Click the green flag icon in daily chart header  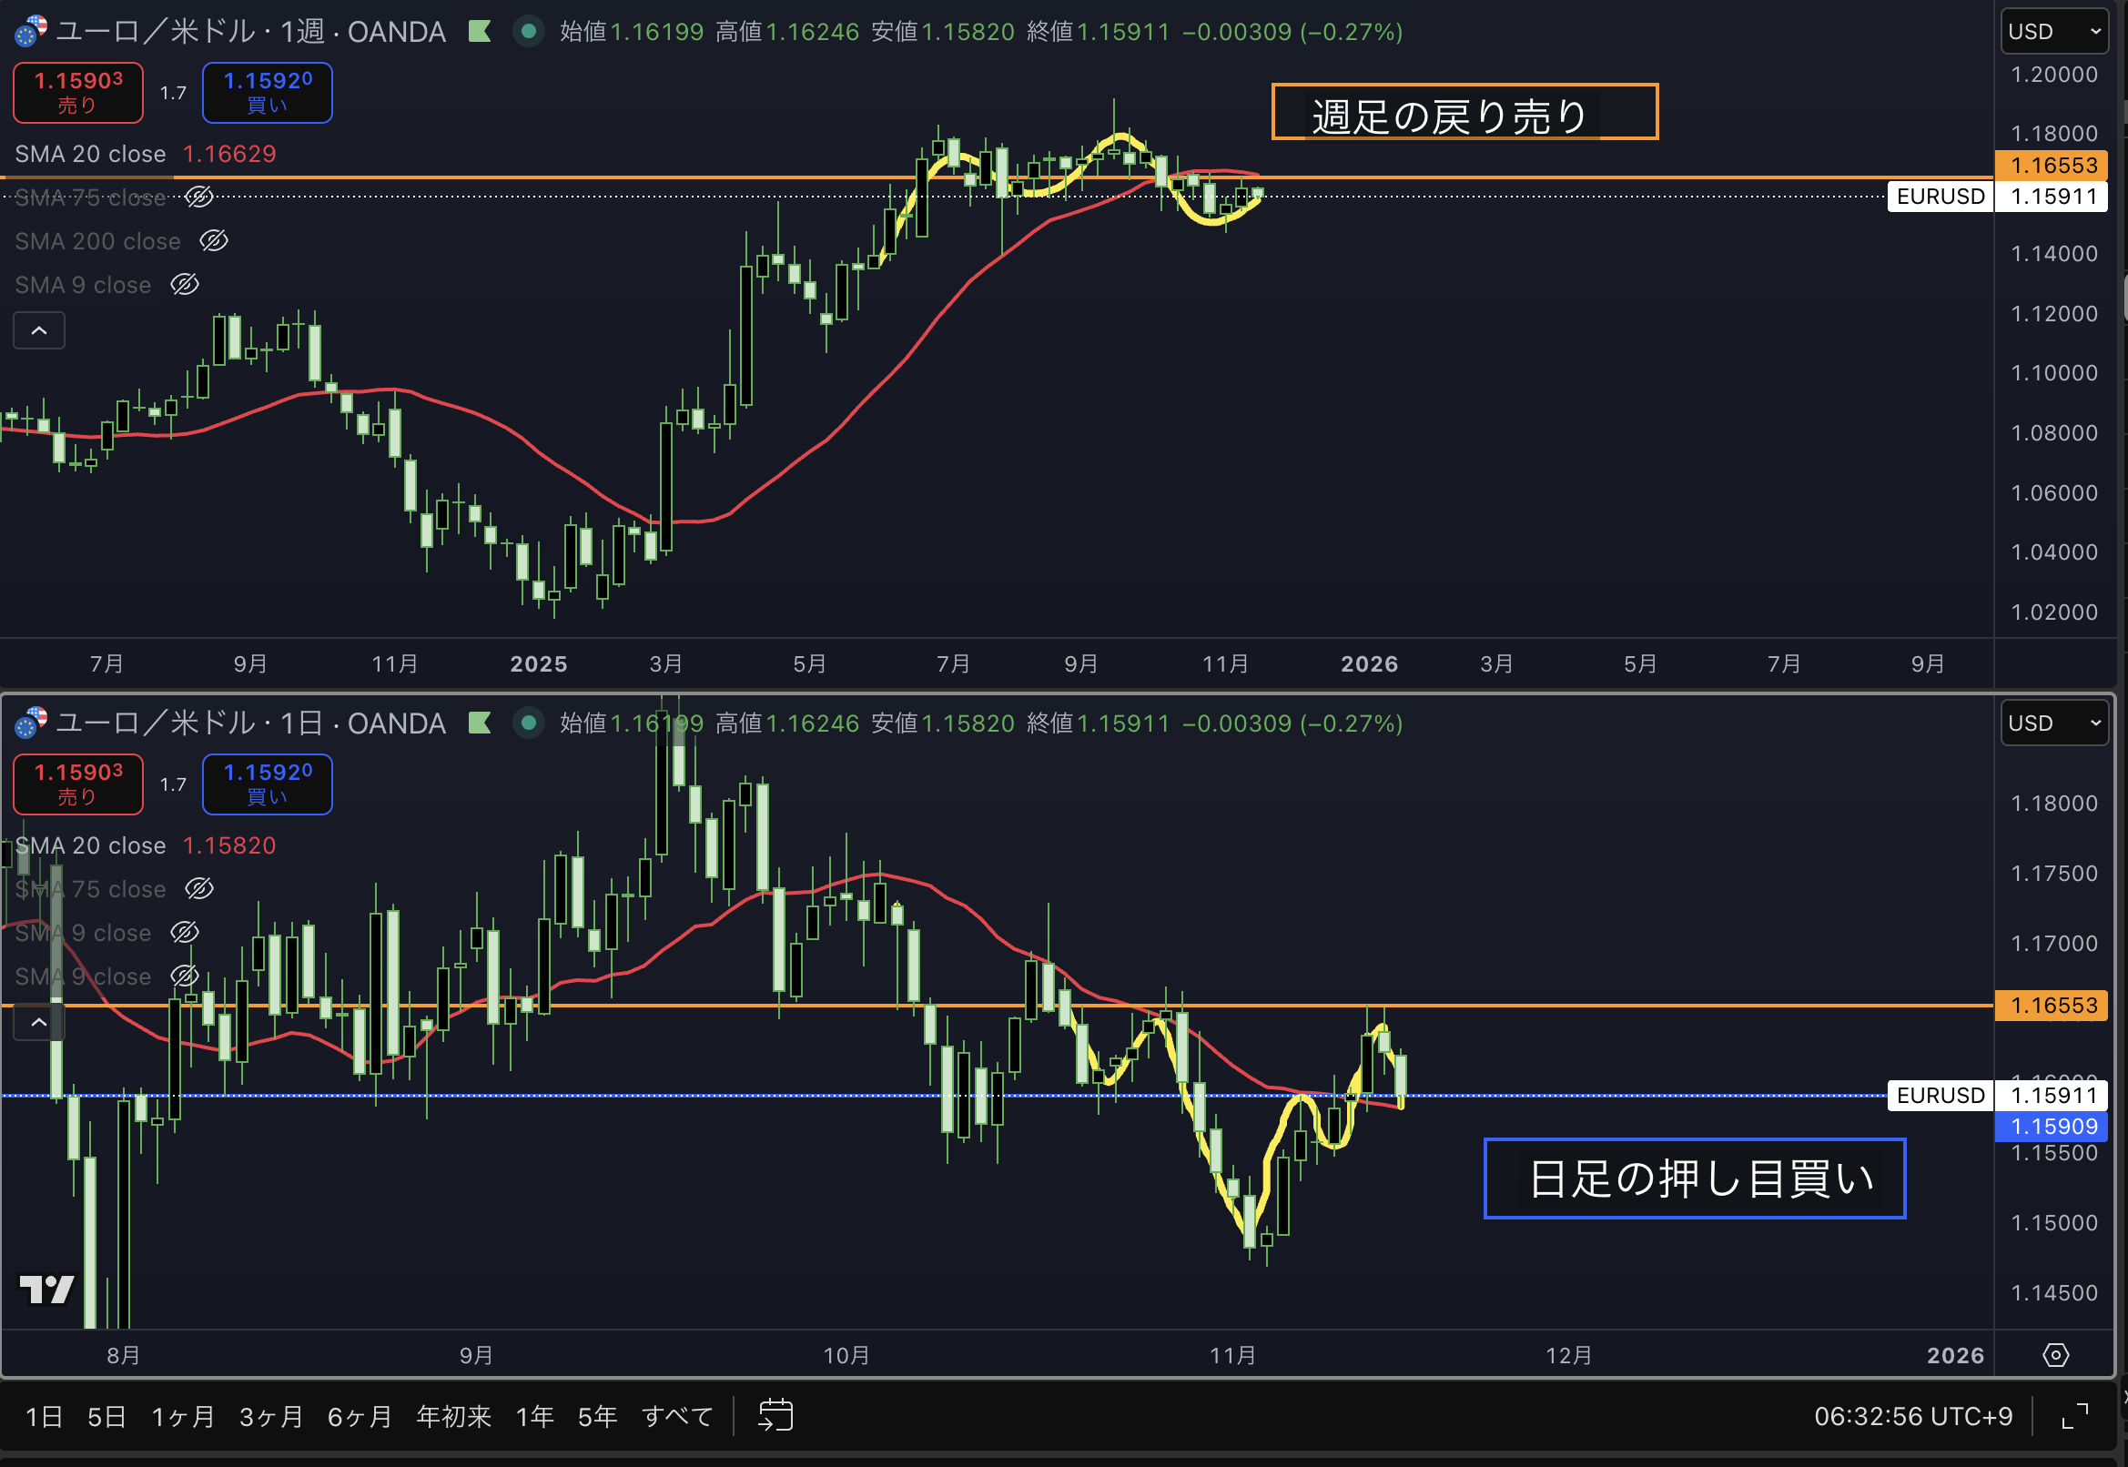(479, 723)
